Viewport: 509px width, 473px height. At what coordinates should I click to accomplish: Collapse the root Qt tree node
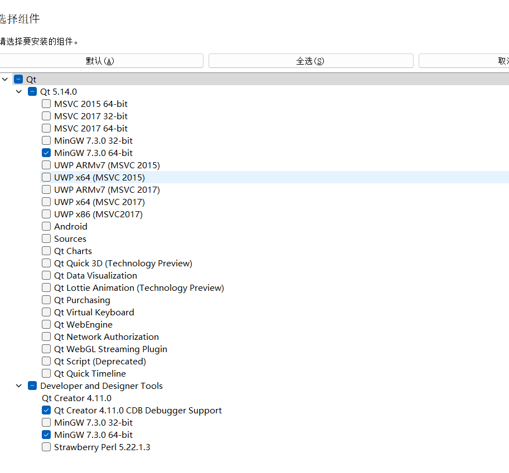5,79
